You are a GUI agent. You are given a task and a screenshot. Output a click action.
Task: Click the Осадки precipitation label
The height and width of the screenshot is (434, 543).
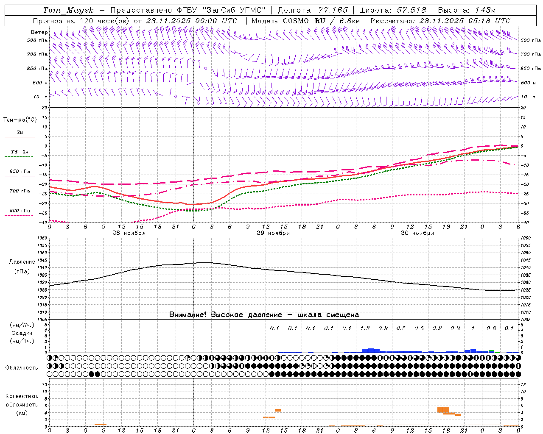[22, 333]
